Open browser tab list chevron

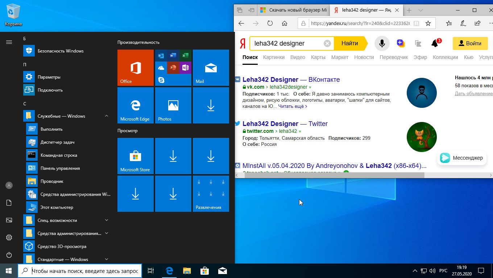(420, 10)
